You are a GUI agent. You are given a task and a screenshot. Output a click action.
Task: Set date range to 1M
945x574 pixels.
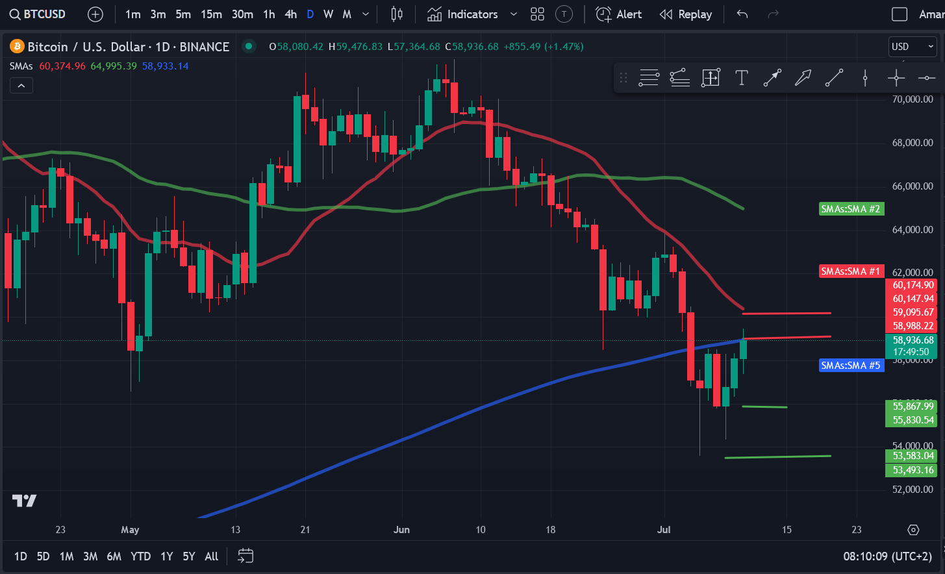click(66, 556)
